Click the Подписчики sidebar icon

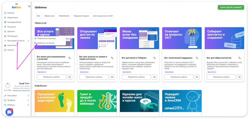(x=5, y=18)
